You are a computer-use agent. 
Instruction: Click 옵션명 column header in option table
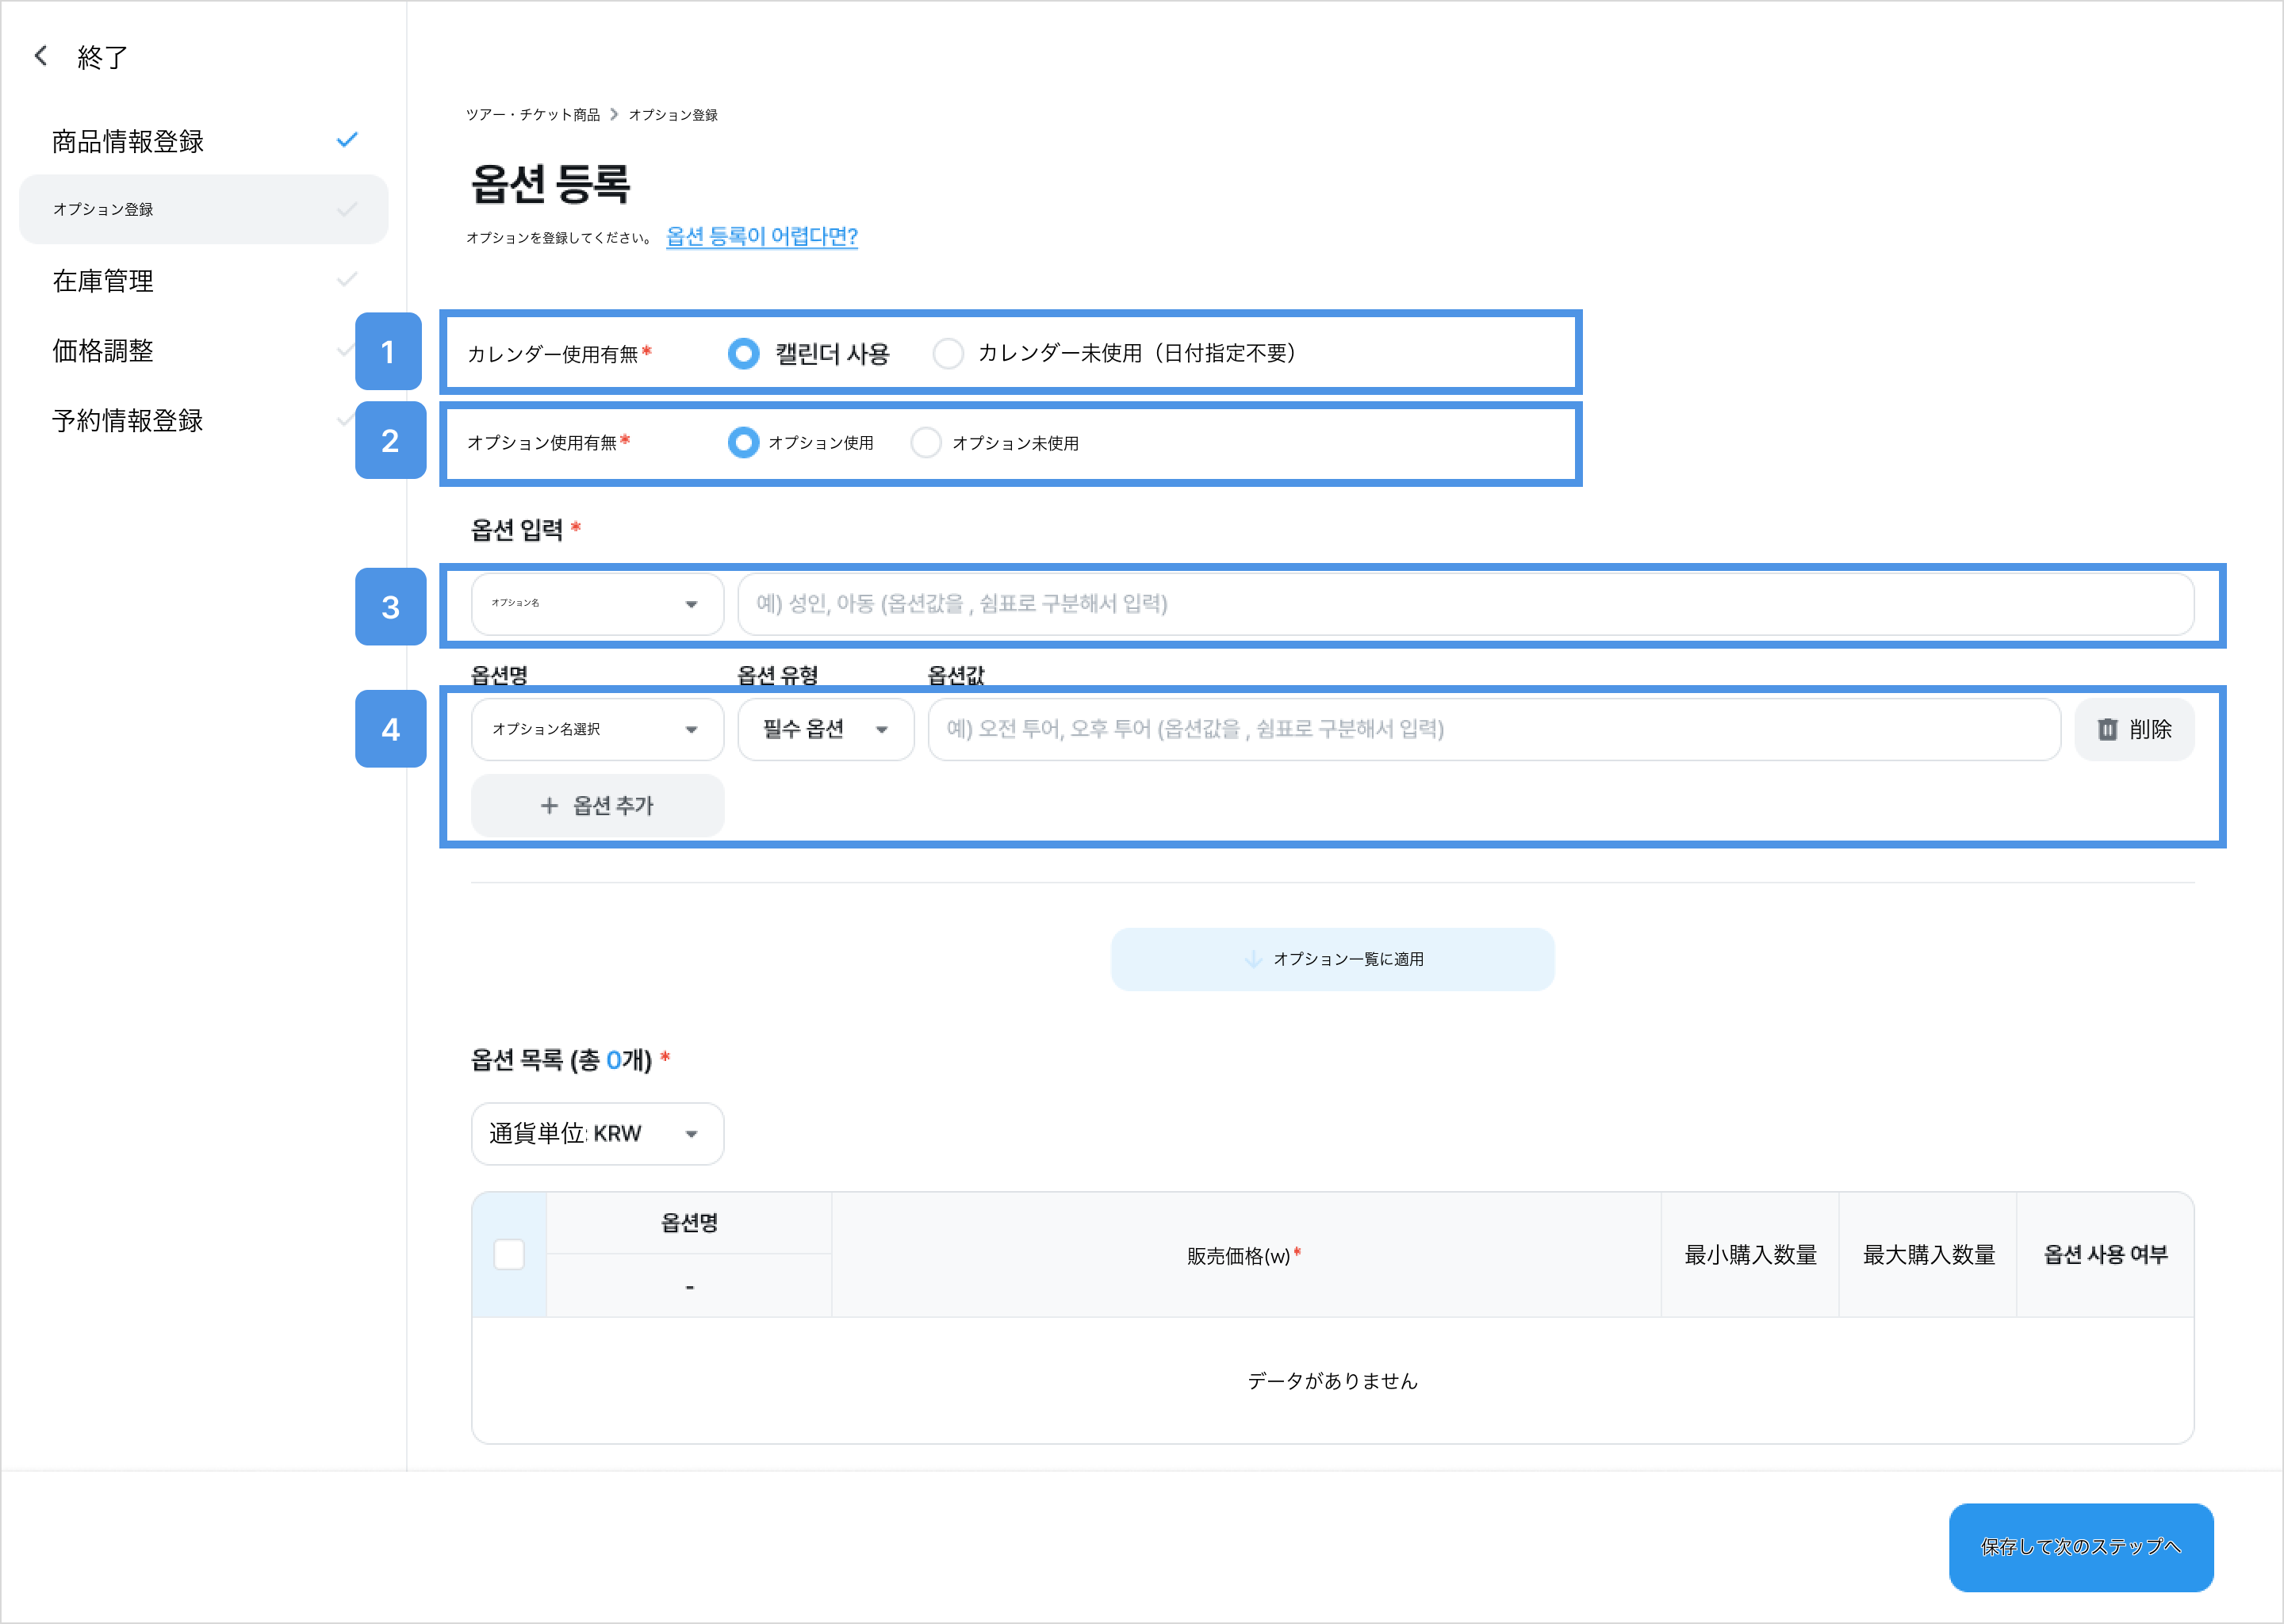pyautogui.click(x=689, y=1223)
